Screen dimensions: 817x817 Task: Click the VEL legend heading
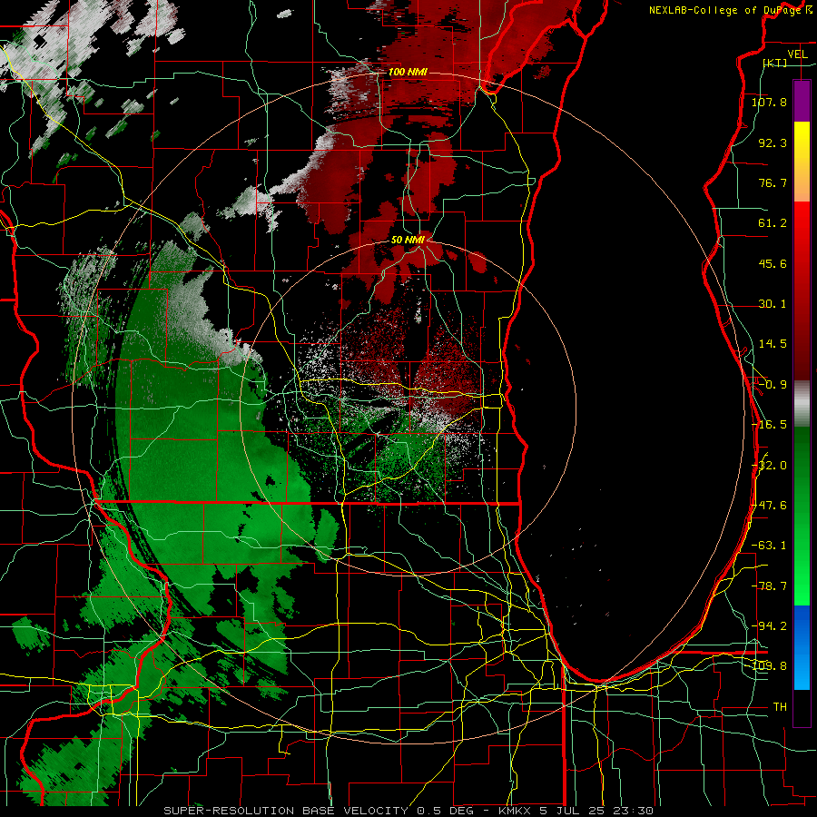click(797, 54)
